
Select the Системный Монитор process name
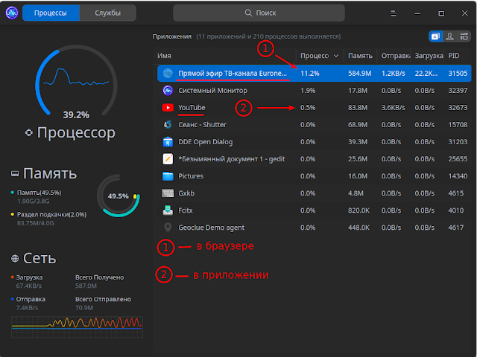point(212,91)
